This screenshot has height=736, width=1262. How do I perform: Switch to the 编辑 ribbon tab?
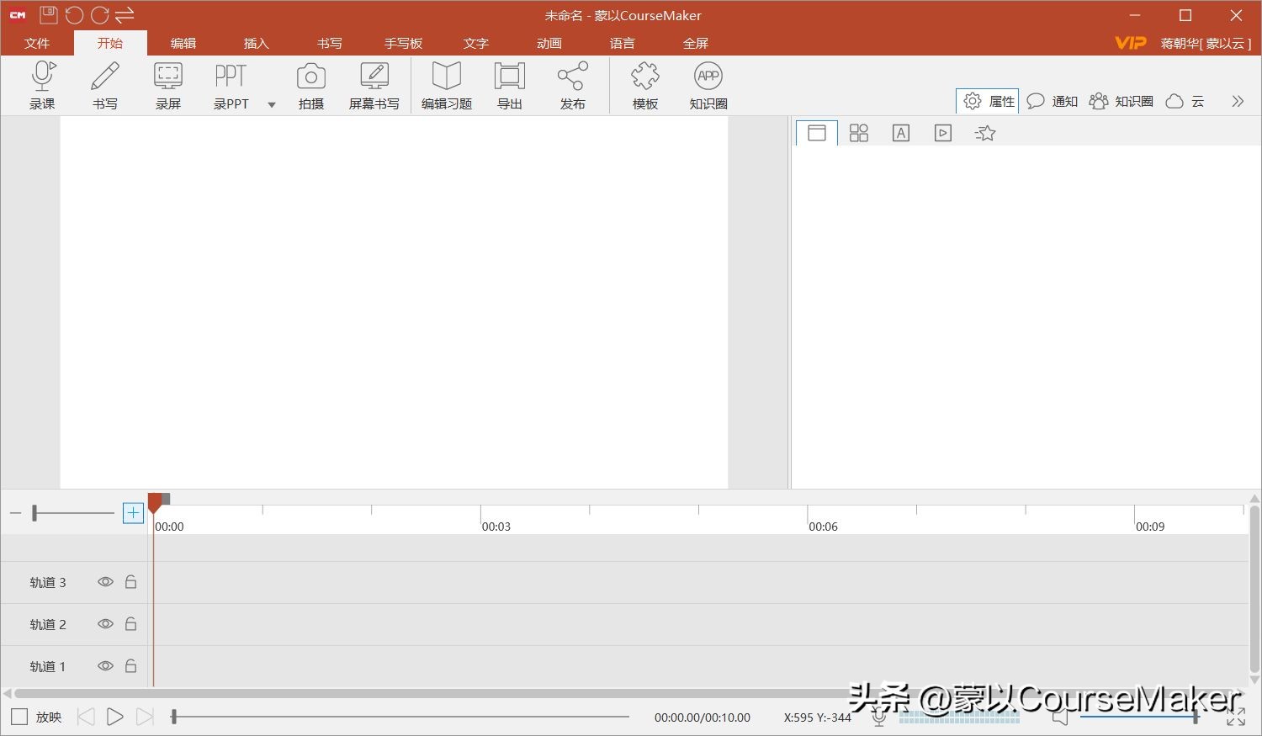tap(183, 43)
